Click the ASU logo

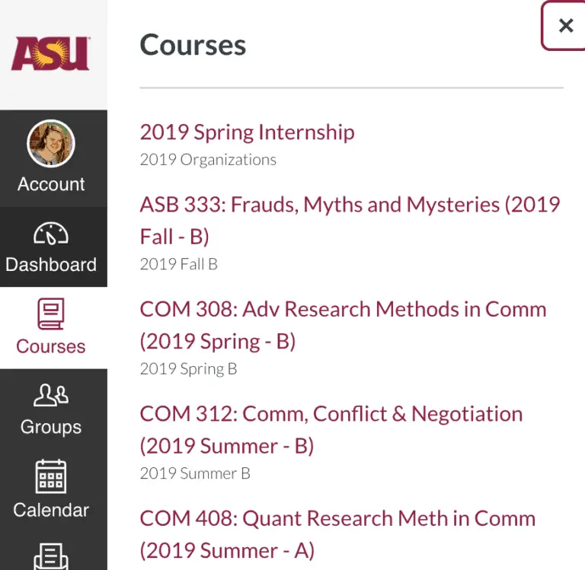coord(50,53)
